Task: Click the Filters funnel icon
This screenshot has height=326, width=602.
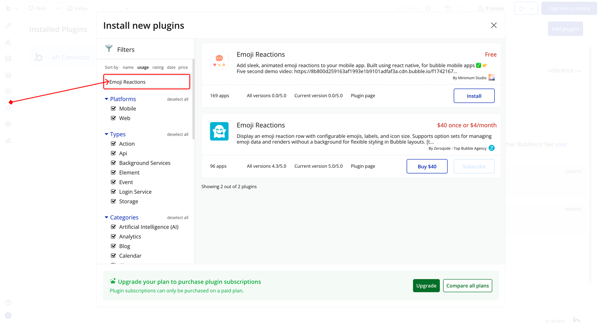Action: 109,48
